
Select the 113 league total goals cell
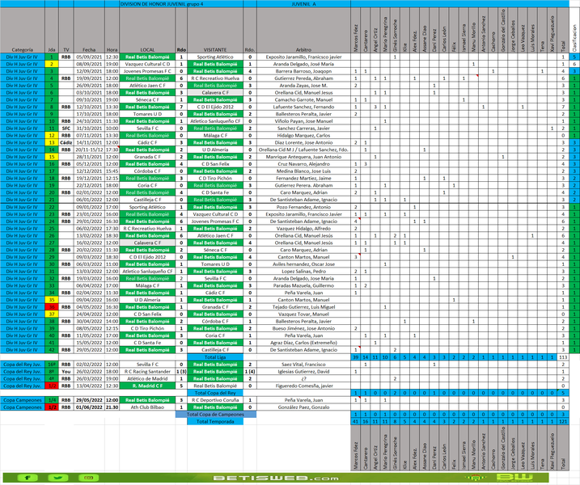point(563,357)
